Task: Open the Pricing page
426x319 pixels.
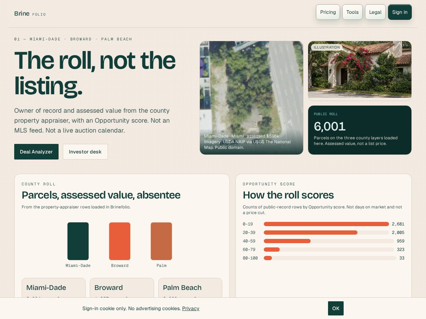Action: [328, 12]
